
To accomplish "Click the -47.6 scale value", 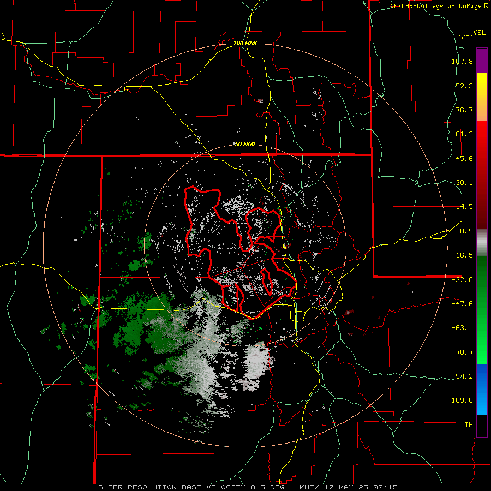I will [x=462, y=304].
